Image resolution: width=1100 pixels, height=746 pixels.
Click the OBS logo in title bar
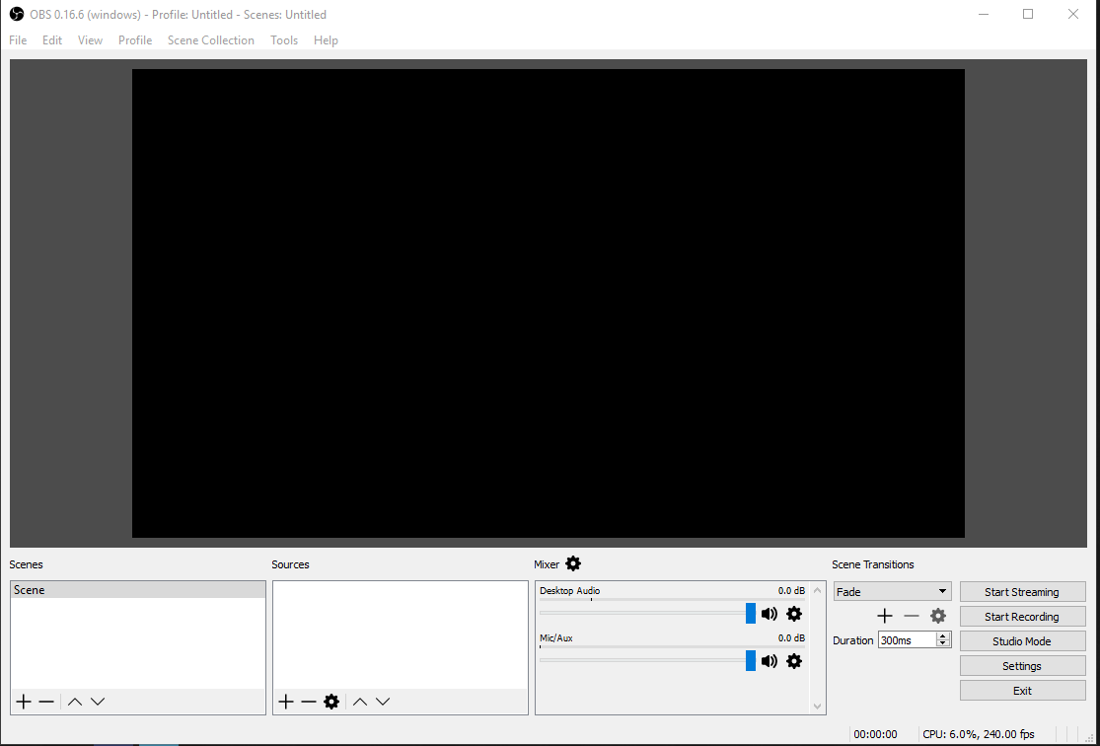pyautogui.click(x=16, y=14)
